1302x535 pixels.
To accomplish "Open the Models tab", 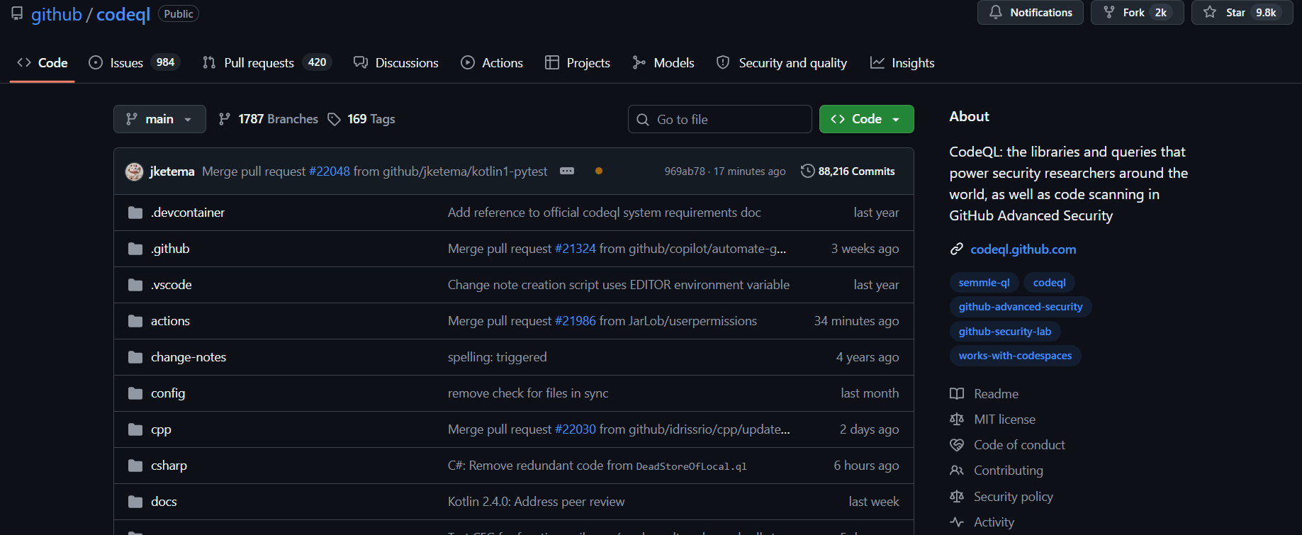I will (663, 63).
